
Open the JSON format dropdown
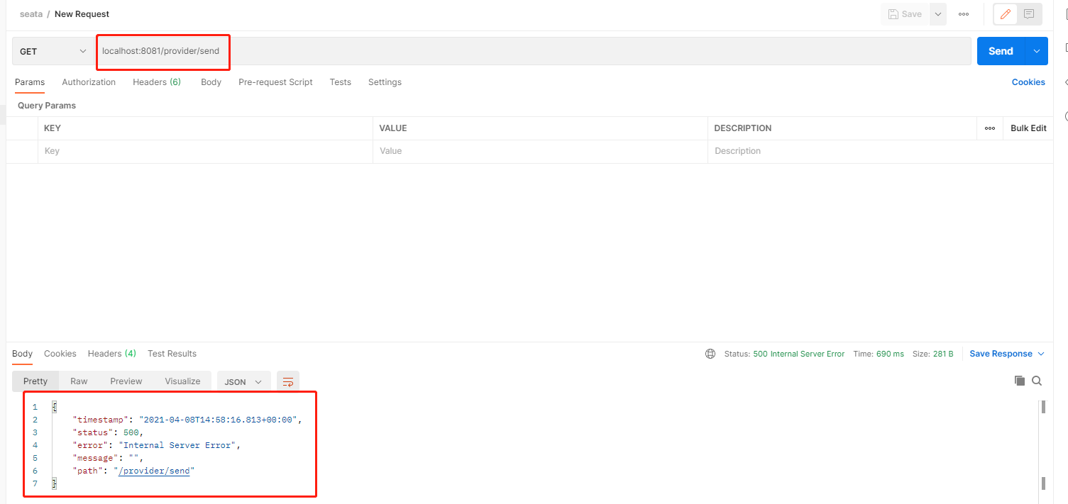click(243, 381)
